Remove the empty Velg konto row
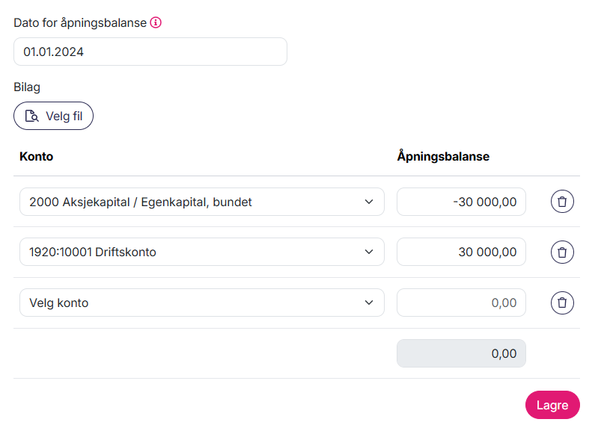604x434 pixels. [562, 303]
